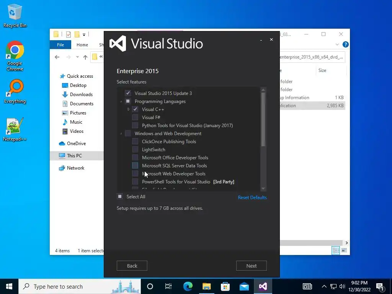Open the volume speaker tray icon

tap(342, 286)
